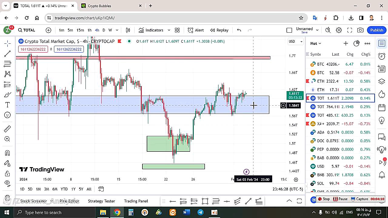Select the 15m timeframe
Image resolution: width=388 pixels, height=218 pixels.
tap(80, 30)
